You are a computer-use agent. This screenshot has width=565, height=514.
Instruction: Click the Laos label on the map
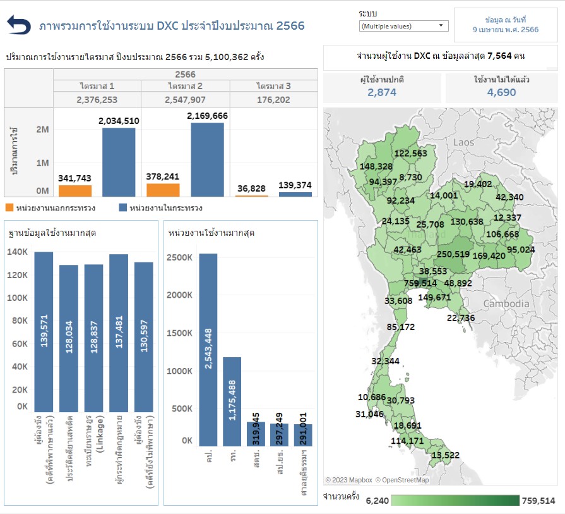(463, 142)
